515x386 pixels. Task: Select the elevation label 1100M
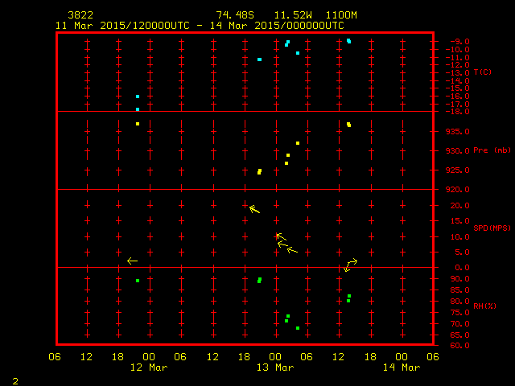(x=340, y=15)
